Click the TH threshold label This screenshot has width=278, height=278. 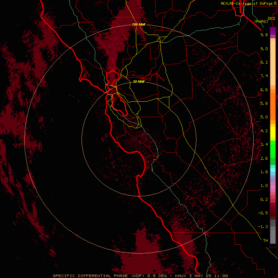point(265,241)
